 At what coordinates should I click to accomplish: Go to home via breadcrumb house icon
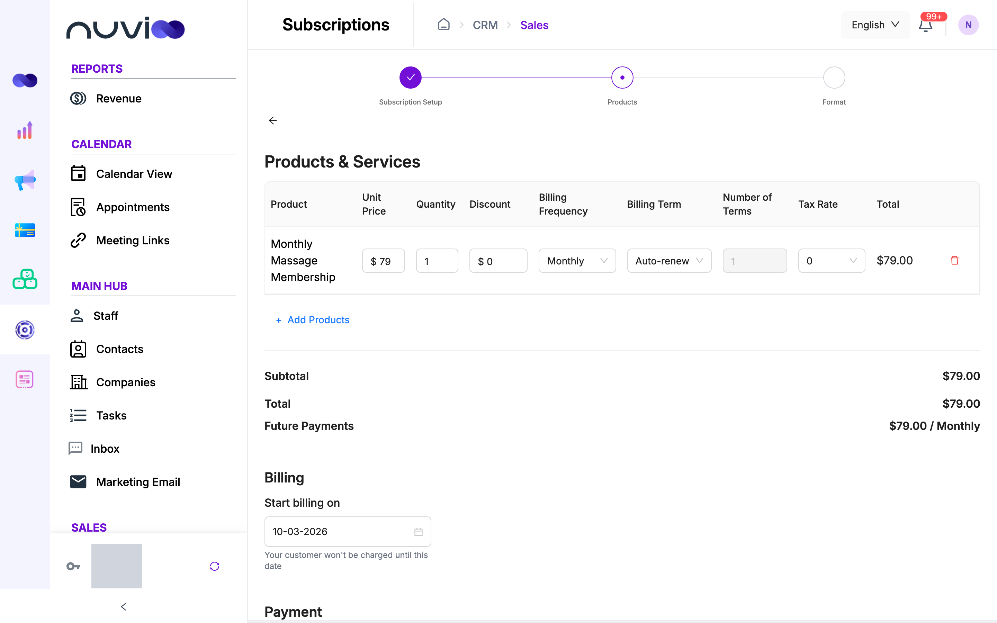[x=444, y=24]
